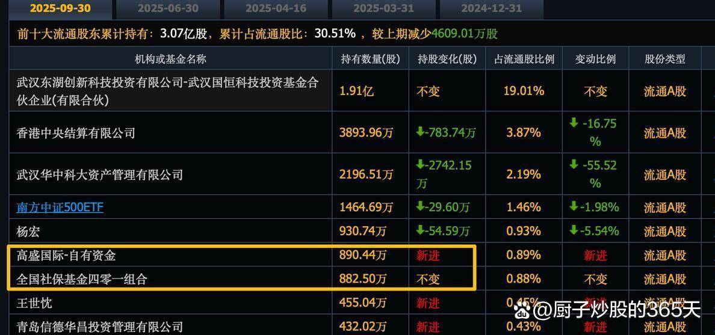The image size is (715, 335).
Task: Click the down arrow before -55.52%
Action: coord(574,165)
